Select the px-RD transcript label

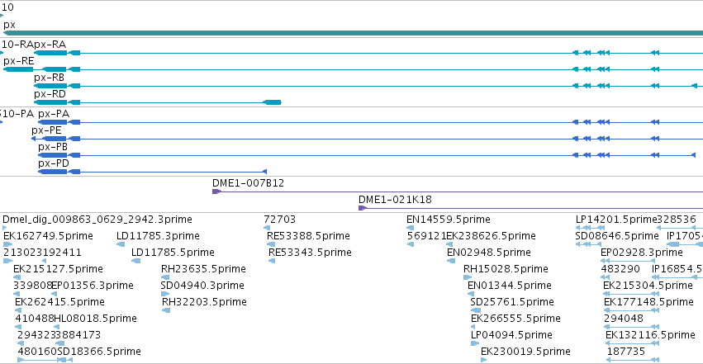(x=50, y=94)
